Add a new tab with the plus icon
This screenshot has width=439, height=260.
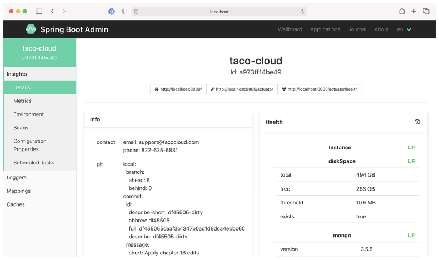coord(413,11)
